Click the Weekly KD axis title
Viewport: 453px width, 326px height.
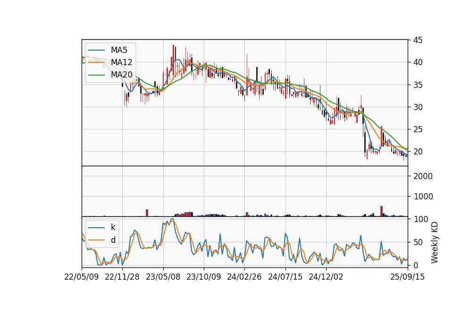(435, 242)
